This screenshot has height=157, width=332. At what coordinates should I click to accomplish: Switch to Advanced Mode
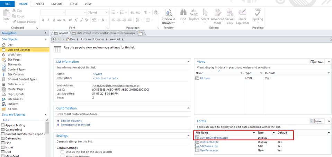(x=217, y=17)
